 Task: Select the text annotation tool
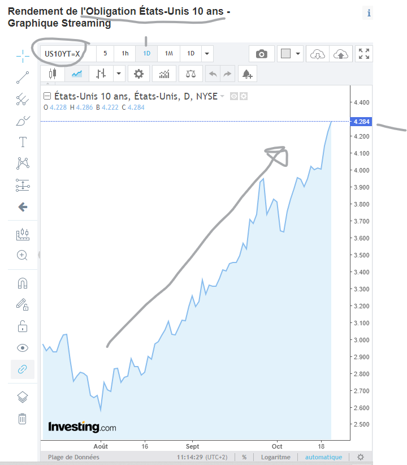coord(23,142)
